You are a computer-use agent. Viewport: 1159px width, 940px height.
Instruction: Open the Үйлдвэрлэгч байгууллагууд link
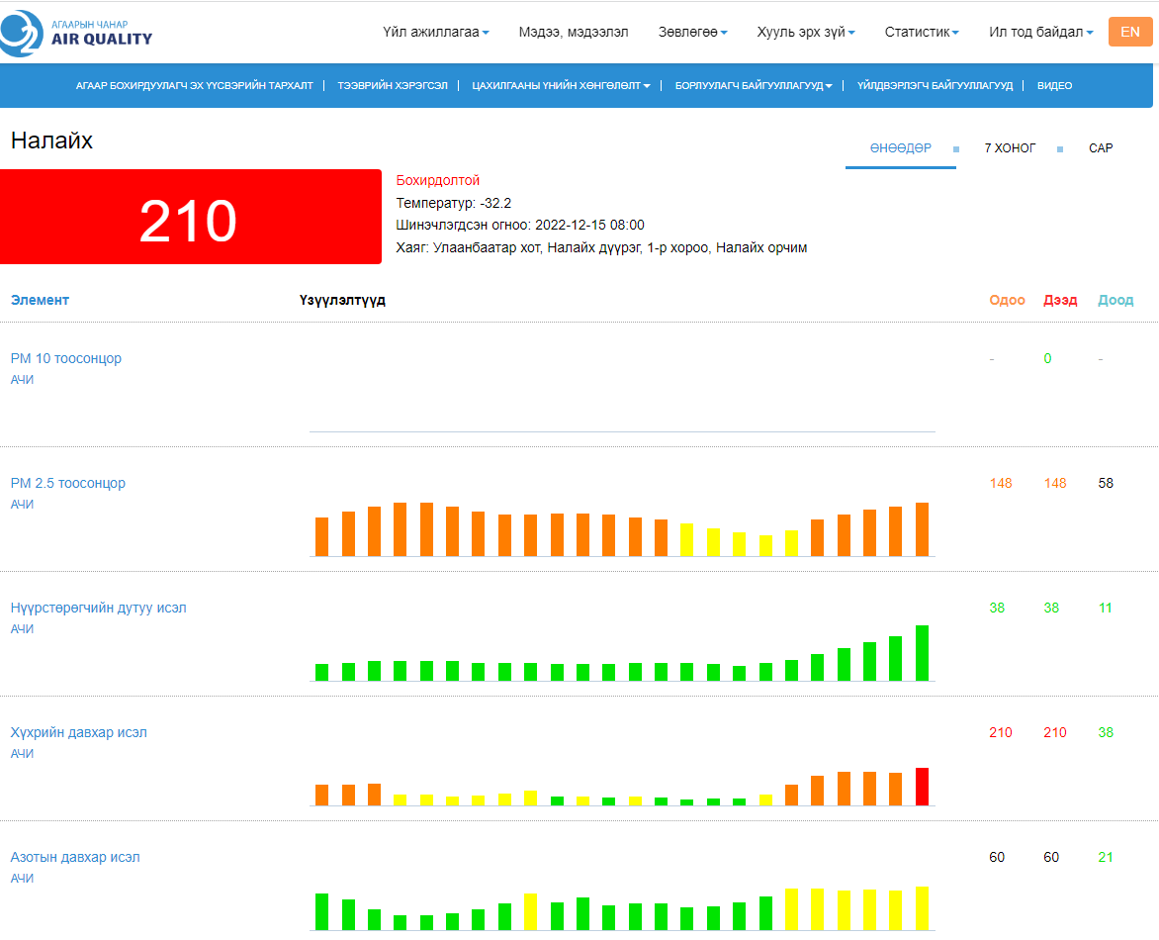pyautogui.click(x=935, y=86)
